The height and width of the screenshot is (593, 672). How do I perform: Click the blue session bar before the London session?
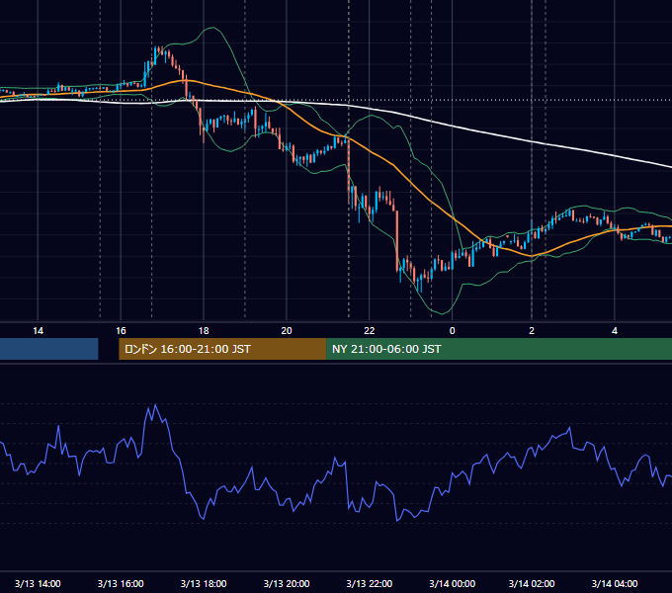[x=48, y=349]
